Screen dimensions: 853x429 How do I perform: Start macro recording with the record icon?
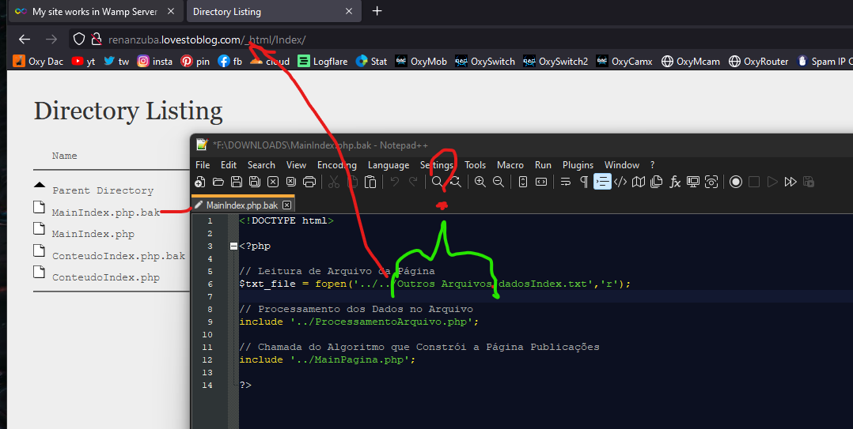pyautogui.click(x=736, y=182)
